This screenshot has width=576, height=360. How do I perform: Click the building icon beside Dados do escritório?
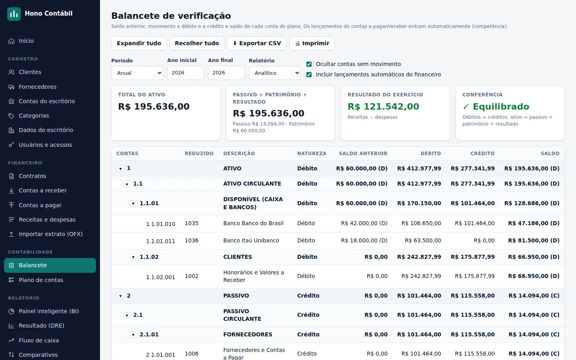coord(11,130)
